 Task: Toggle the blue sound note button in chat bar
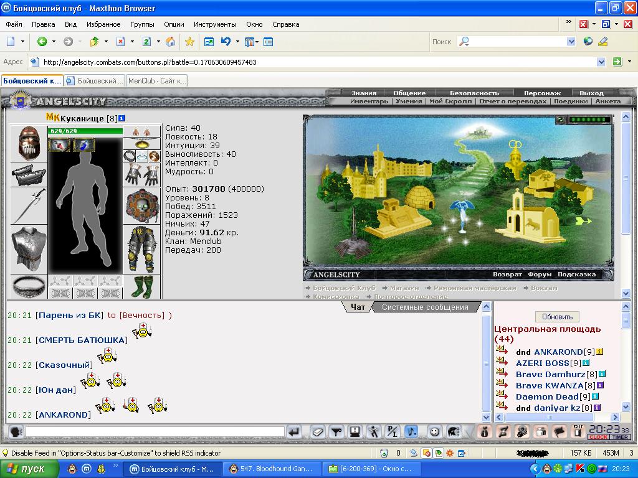click(411, 432)
